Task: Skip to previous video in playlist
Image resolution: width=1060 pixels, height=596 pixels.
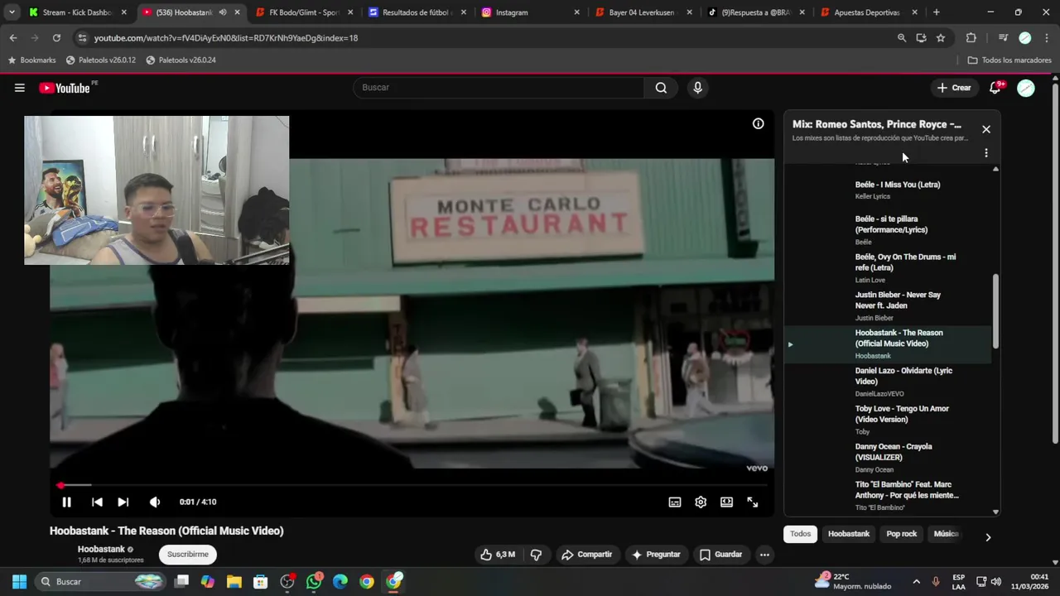Action: coord(97,502)
